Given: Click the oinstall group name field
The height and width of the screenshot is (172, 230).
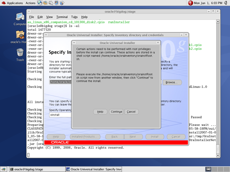Looking at the screenshot, I should 61,115.
